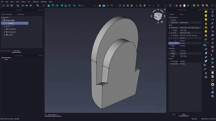The image size is (216, 121).
Task: Open the Help menu
Action: coord(51,2)
